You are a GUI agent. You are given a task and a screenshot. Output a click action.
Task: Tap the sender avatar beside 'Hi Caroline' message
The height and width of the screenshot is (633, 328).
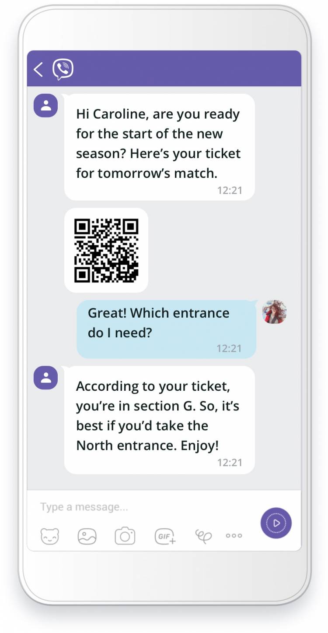(x=46, y=106)
